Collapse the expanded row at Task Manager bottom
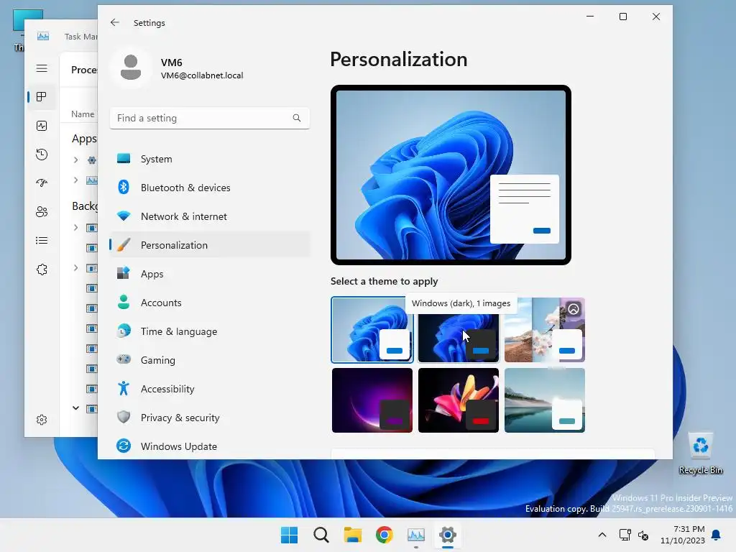This screenshot has height=552, width=736. pyautogui.click(x=75, y=408)
